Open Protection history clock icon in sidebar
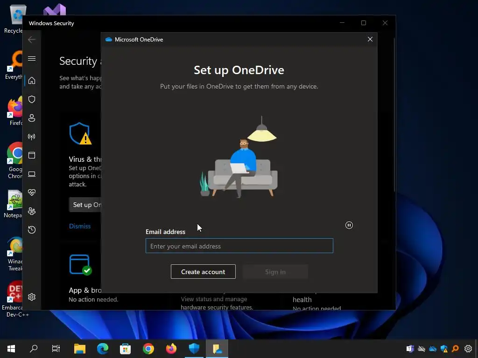The image size is (478, 358). pos(32,229)
